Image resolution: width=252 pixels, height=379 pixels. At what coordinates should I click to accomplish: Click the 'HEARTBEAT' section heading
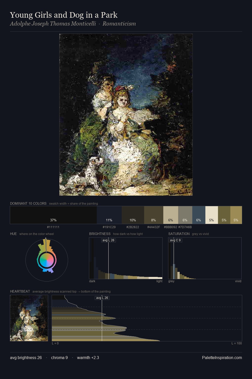20,291
